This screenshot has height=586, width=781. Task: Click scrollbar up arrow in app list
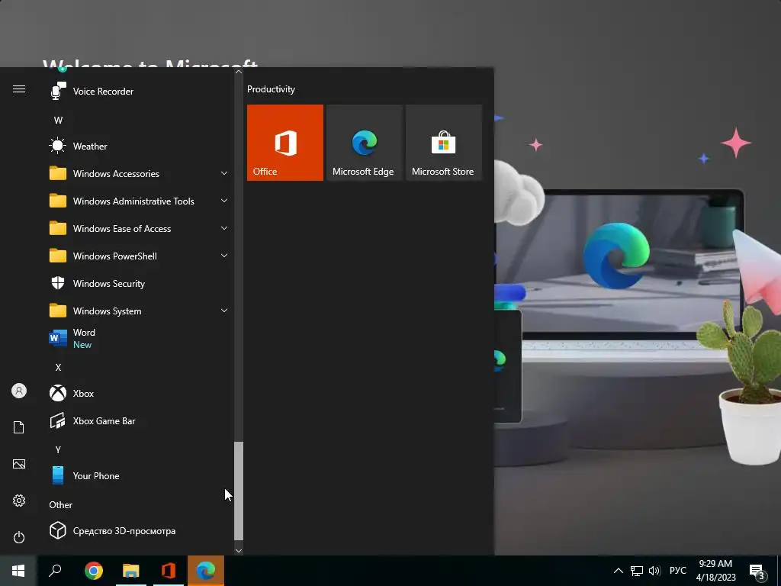click(239, 72)
